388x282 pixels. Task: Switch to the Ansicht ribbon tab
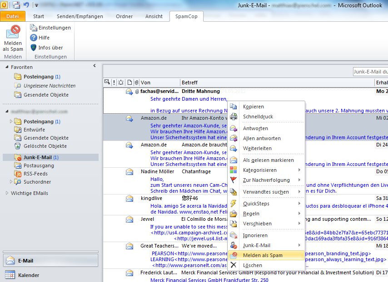[154, 16]
